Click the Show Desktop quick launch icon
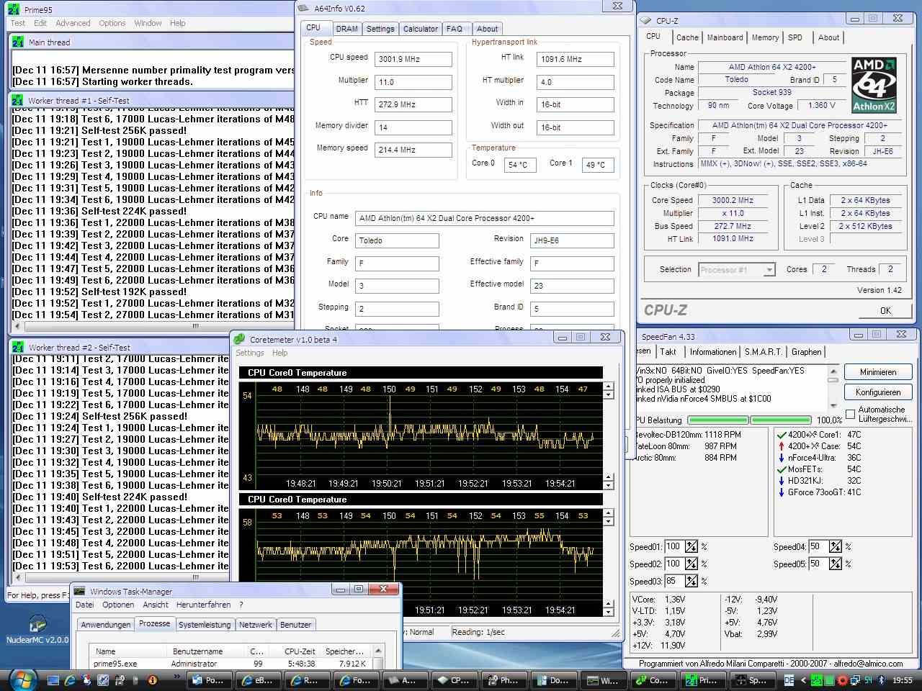Viewport: 922px width, 691px height. [x=53, y=679]
